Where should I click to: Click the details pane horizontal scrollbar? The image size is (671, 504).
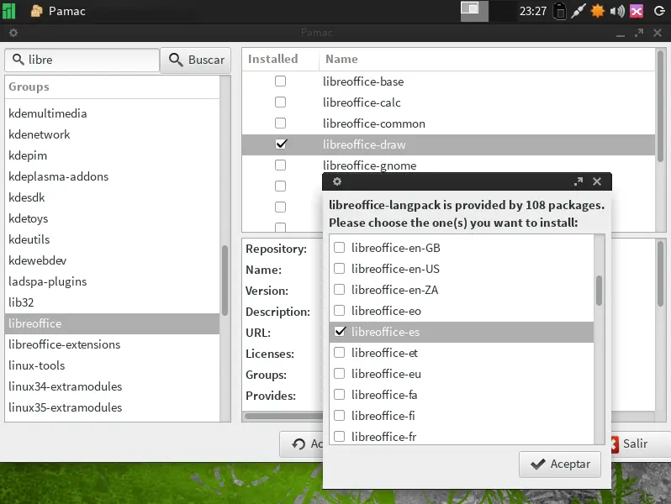coord(283,416)
